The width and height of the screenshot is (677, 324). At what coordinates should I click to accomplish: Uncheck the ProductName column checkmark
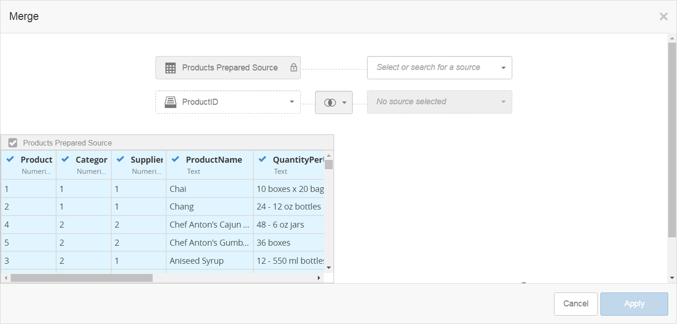coord(175,159)
